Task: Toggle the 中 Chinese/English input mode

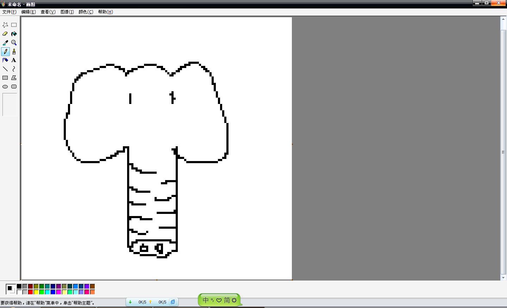Action: tap(206, 300)
